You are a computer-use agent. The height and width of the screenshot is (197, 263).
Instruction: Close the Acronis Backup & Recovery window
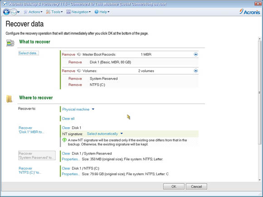258,4
